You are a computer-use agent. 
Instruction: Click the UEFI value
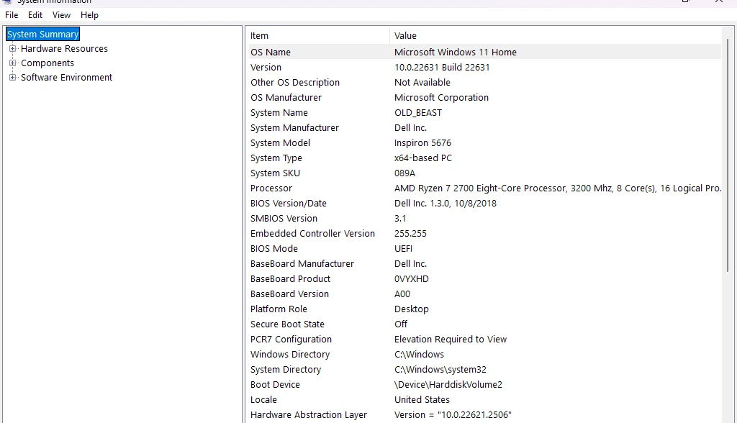coord(403,249)
